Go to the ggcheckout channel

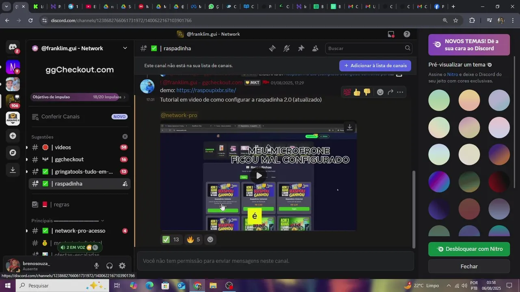(x=80, y=159)
